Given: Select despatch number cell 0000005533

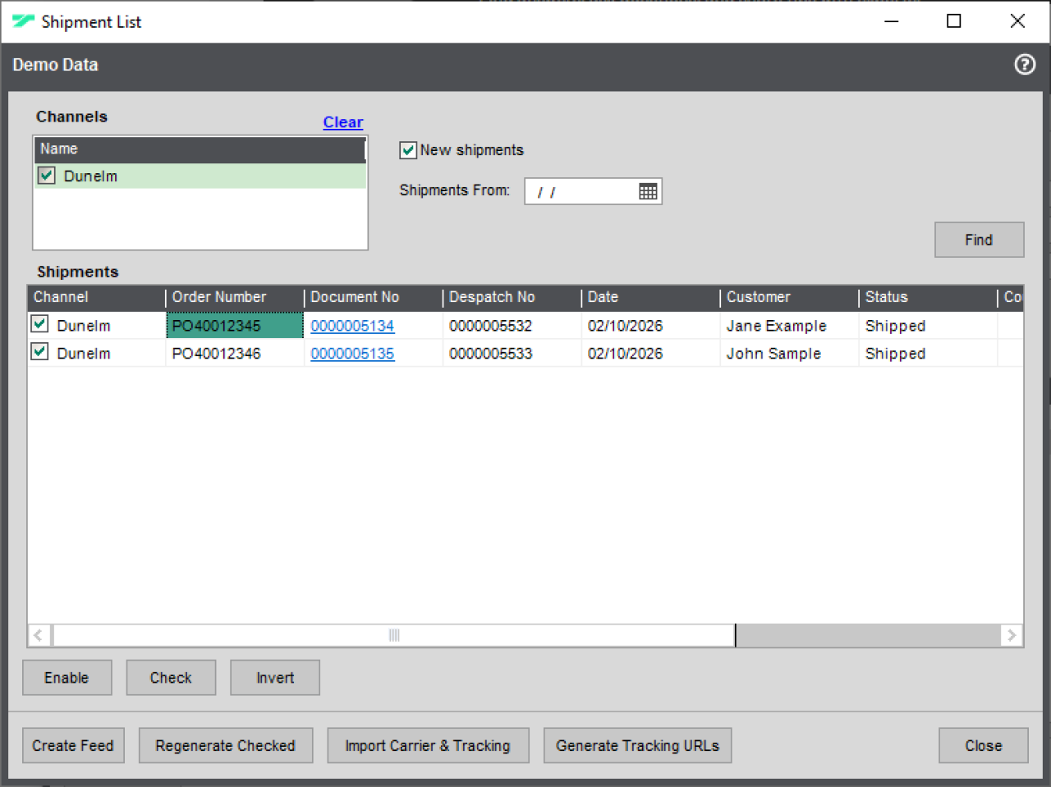Looking at the screenshot, I should click(x=512, y=354).
